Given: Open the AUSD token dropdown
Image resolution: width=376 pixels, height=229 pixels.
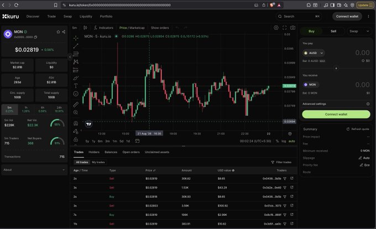Looking at the screenshot, I should click(x=314, y=53).
